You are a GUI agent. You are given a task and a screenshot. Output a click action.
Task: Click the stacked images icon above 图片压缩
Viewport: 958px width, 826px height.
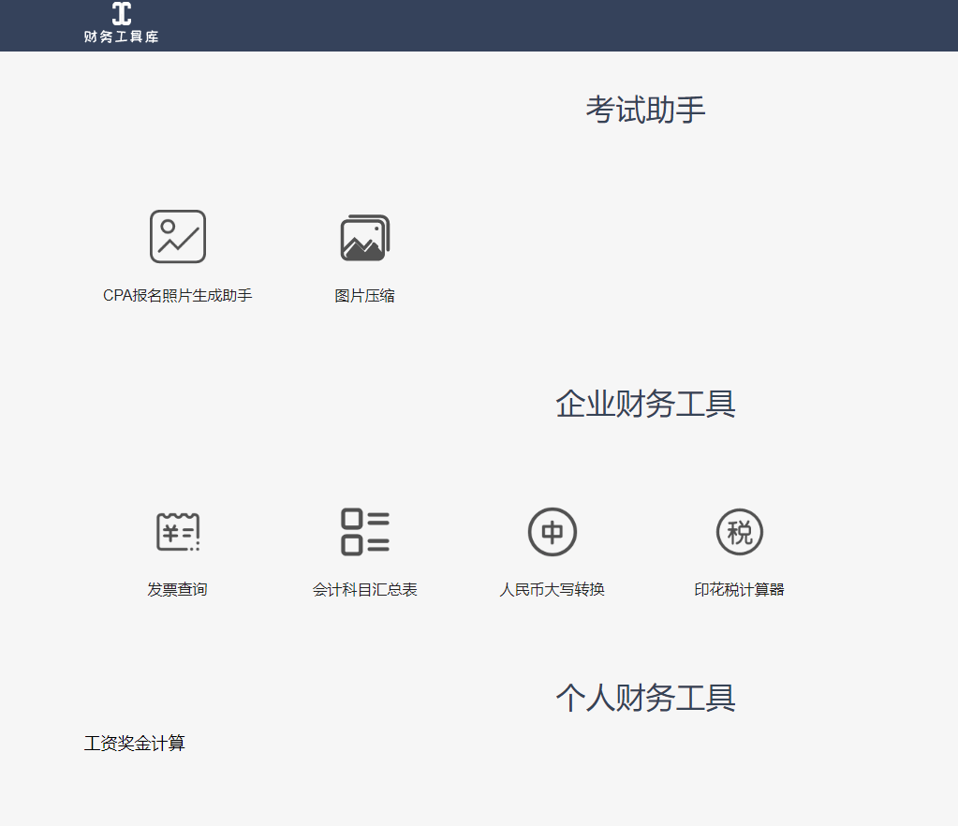[x=364, y=236]
